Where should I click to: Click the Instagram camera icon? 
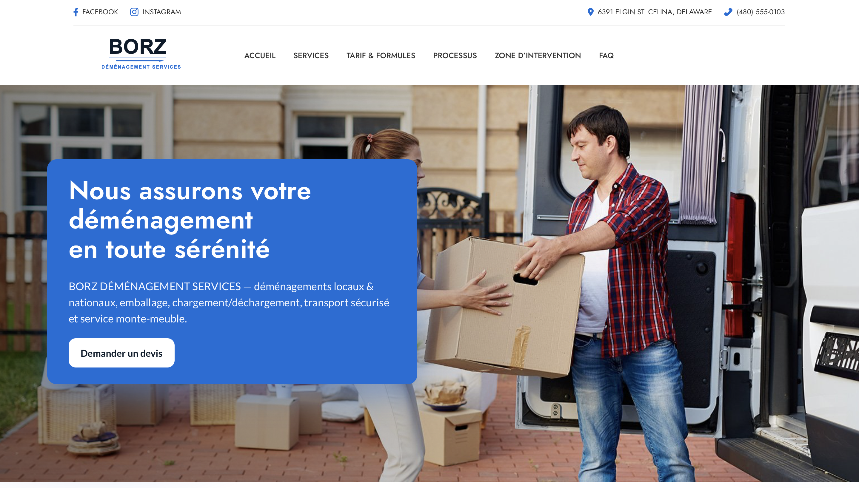[x=134, y=12]
